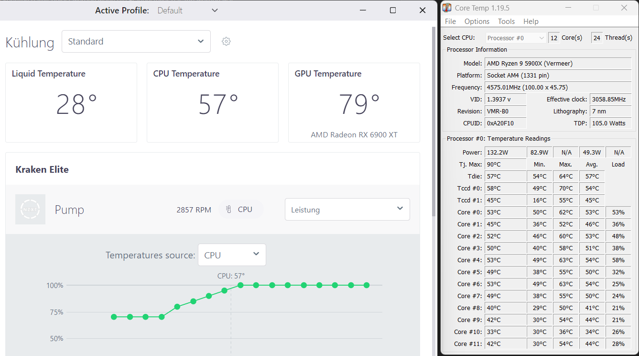Click the Effective clock 3058.85MHz value
The image size is (639, 356).
[x=610, y=99]
